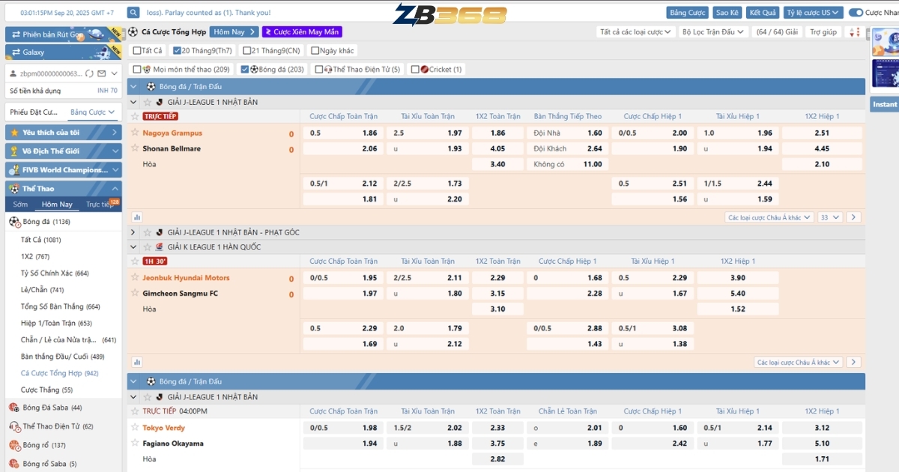The height and width of the screenshot is (472, 899).
Task: Click the Bảng Cược top button
Action: (688, 13)
